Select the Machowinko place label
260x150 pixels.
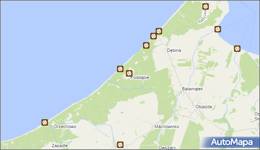[x=167, y=126]
